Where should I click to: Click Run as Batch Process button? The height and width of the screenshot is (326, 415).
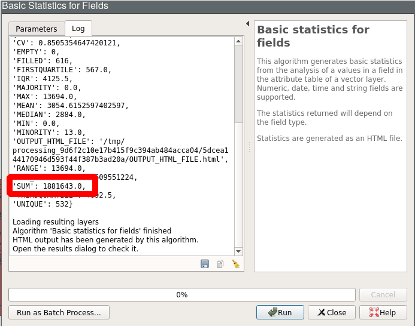pyautogui.click(x=59, y=312)
